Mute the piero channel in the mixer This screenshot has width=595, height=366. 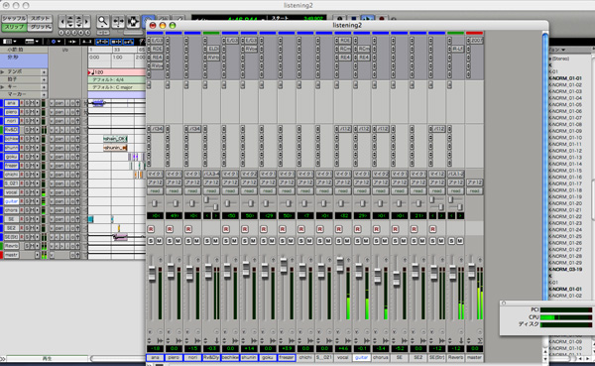click(x=178, y=241)
